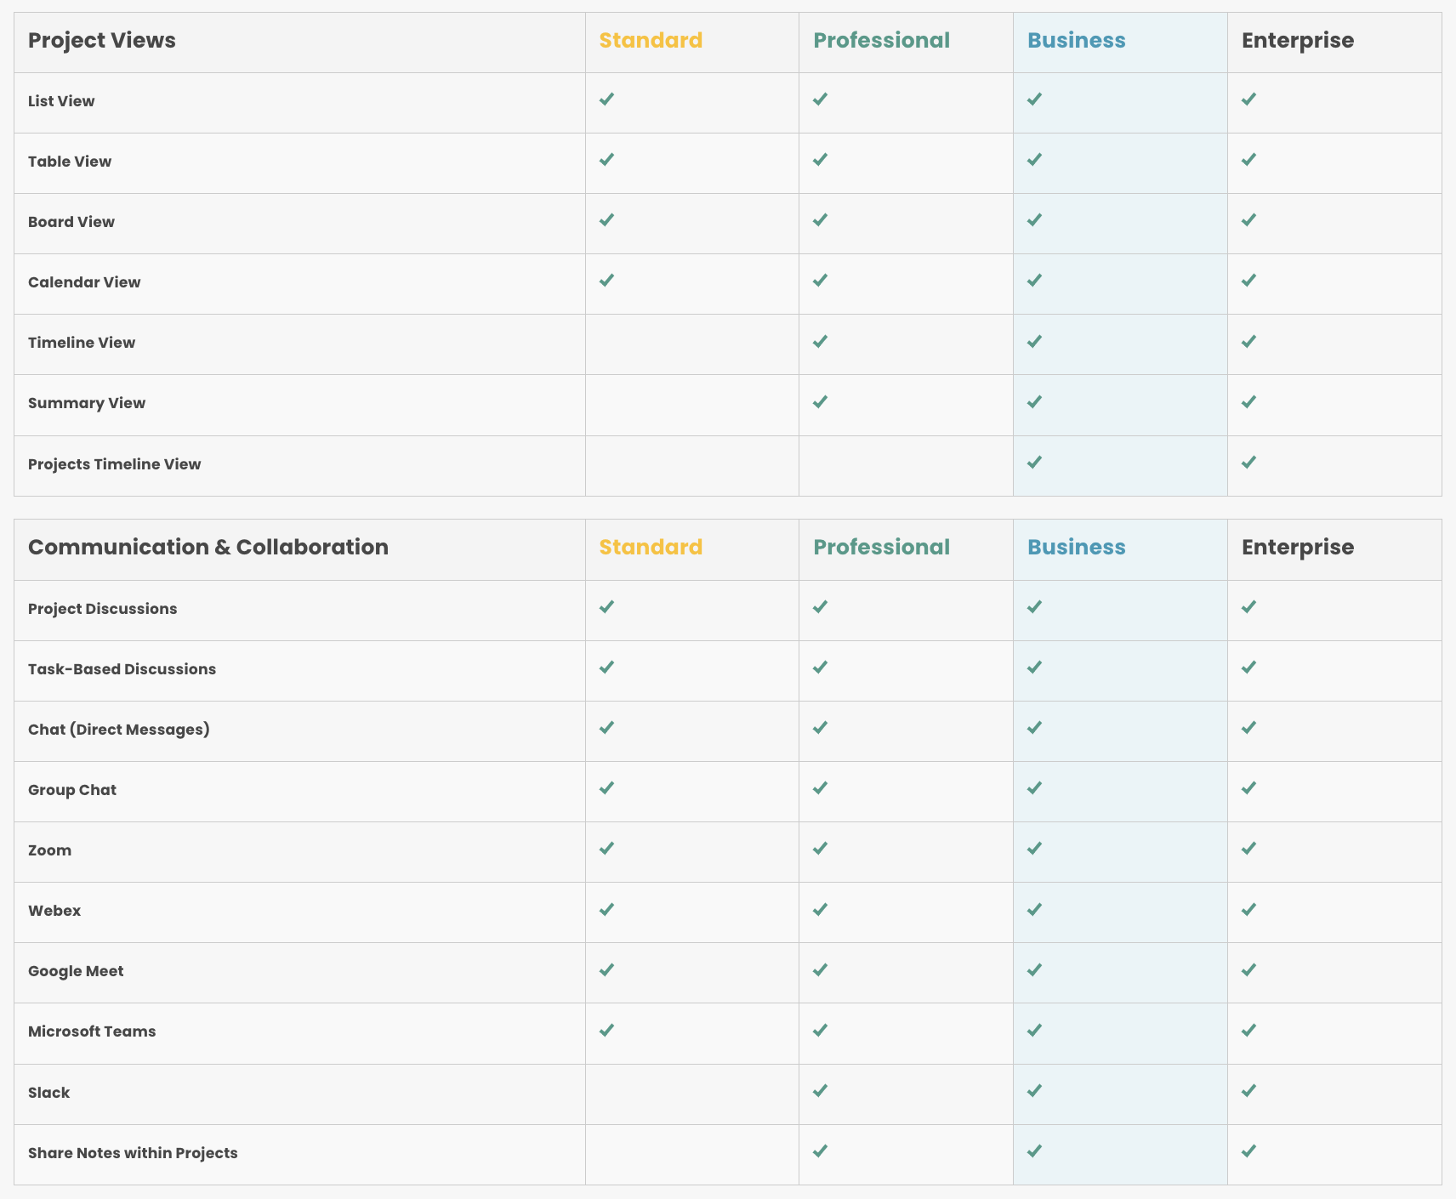Select Professional heading in Communication & Collaboration table
The image size is (1456, 1199).
881,548
